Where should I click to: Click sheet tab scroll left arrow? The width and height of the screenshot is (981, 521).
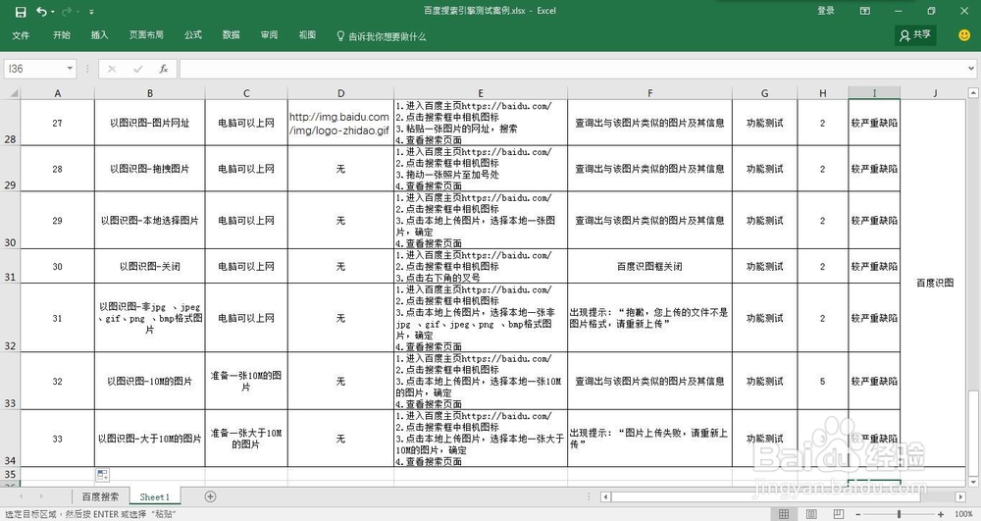(24, 496)
